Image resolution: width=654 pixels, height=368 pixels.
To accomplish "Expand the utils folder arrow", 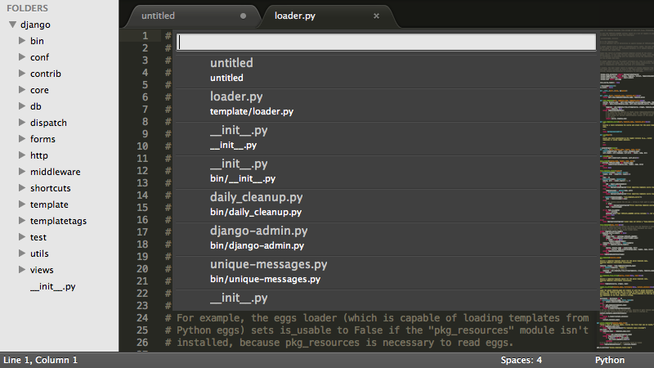I will [22, 253].
